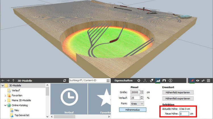This screenshot has width=213, height=119.
Task: Click the Suchbegriff / Content-ID search field
Action: click(88, 81)
